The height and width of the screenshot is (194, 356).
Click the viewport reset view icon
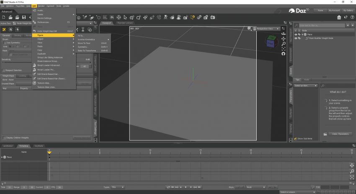click(x=284, y=54)
